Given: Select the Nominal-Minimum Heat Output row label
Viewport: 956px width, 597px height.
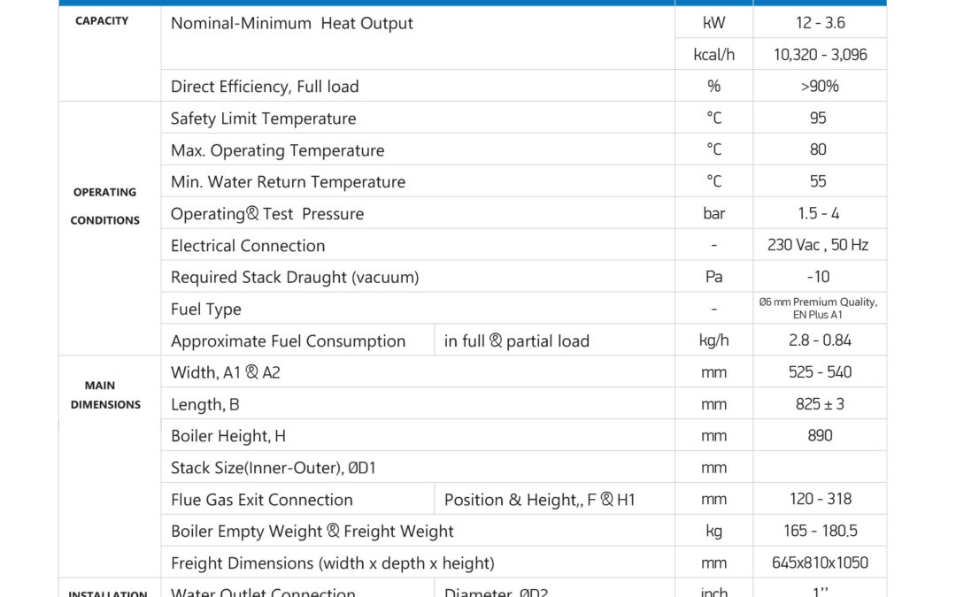Looking at the screenshot, I should click(291, 23).
